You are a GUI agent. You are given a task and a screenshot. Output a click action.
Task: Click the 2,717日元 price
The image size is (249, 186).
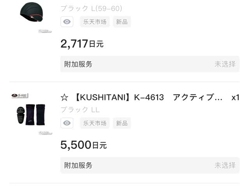coord(82,44)
